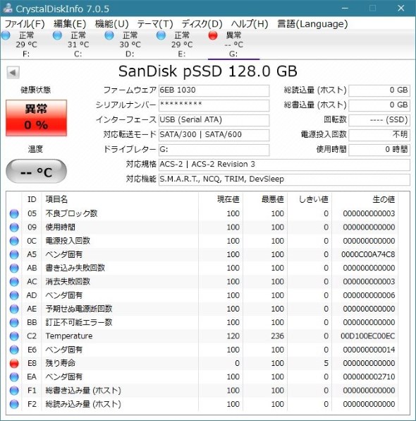
Task: Click the 回転数 ---- (SSD) field
Action: click(x=379, y=120)
